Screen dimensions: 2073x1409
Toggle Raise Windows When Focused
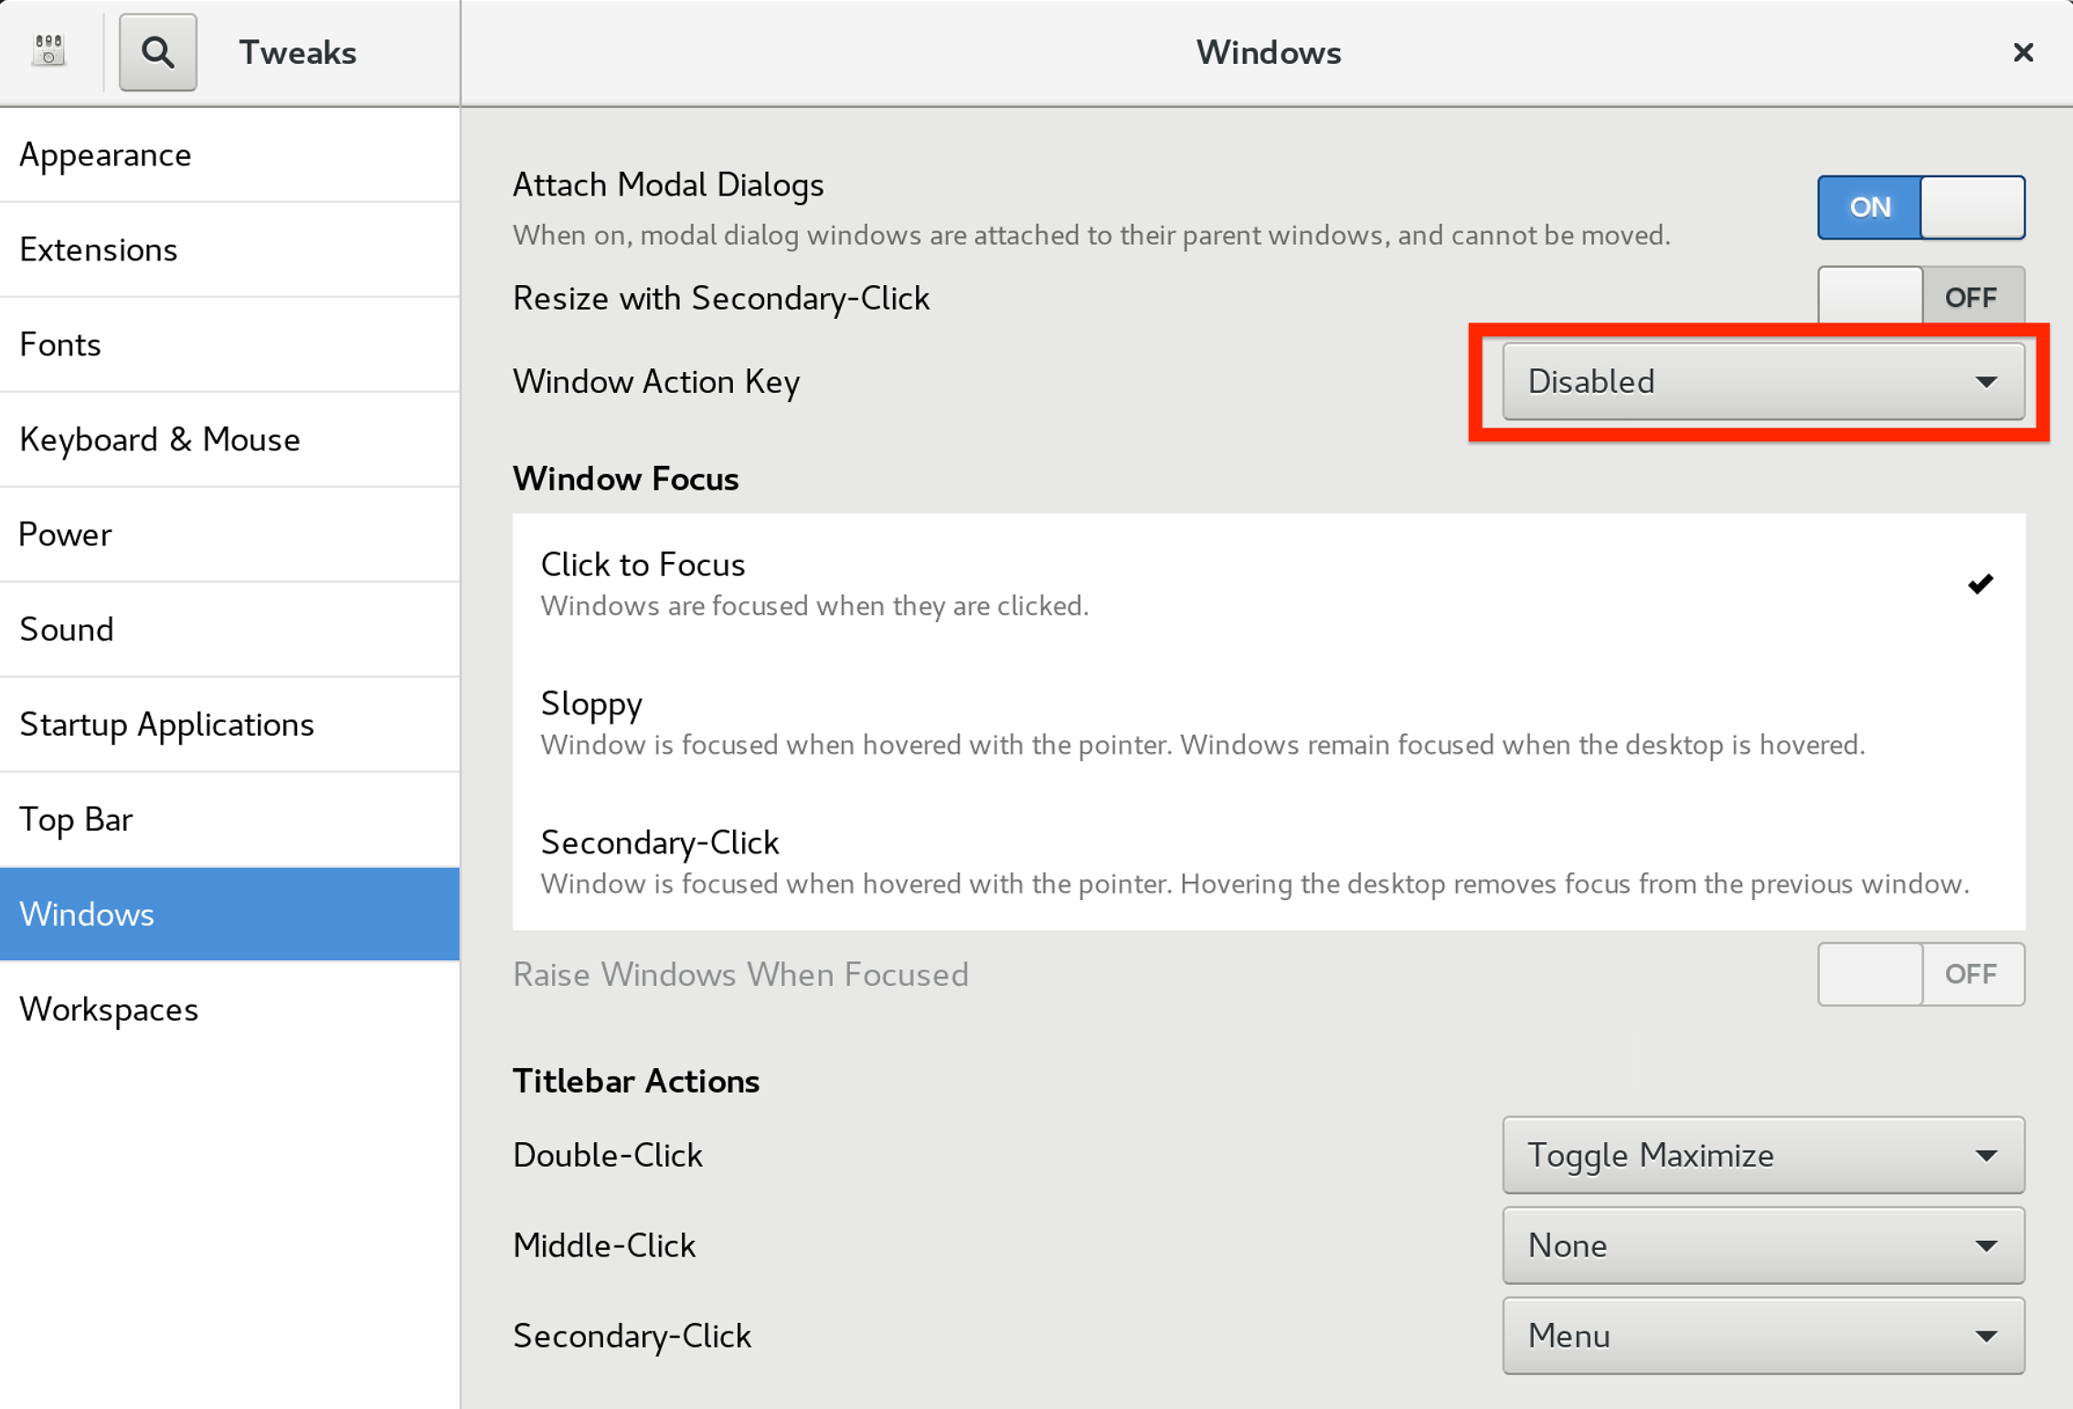point(1919,974)
